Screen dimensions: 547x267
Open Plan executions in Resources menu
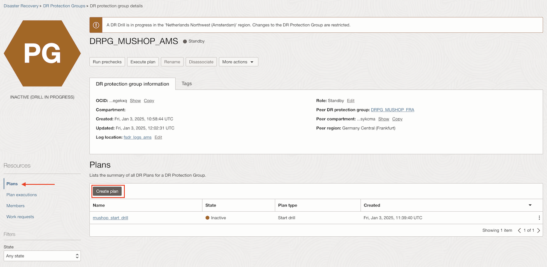[x=21, y=195]
